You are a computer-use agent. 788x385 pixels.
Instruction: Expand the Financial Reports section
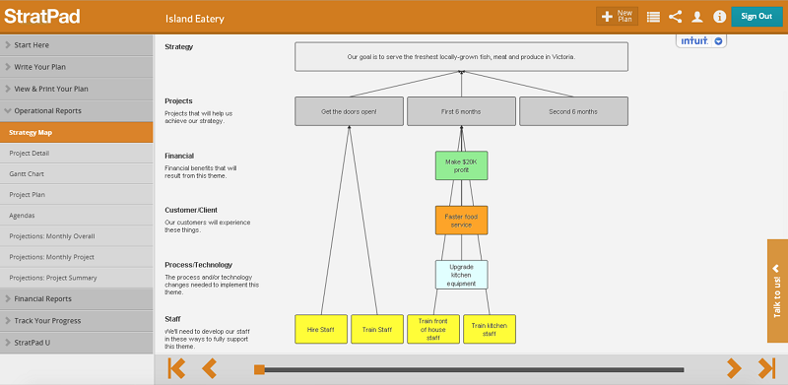pyautogui.click(x=77, y=298)
